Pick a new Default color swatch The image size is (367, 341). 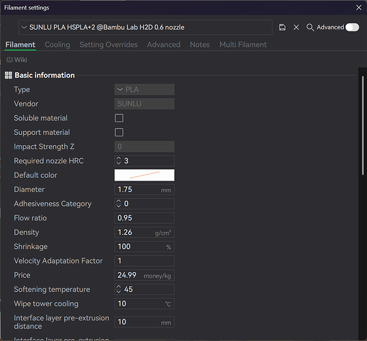[x=145, y=175]
